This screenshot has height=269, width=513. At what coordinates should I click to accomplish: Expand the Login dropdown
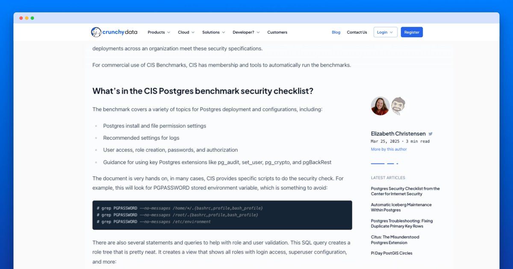[x=385, y=32]
